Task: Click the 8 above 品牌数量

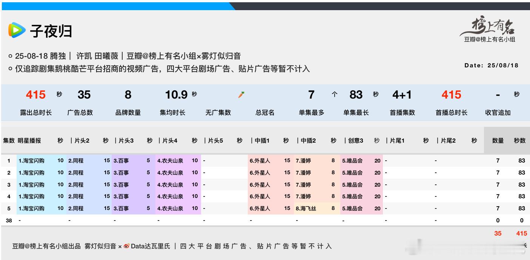Action: coord(128,95)
